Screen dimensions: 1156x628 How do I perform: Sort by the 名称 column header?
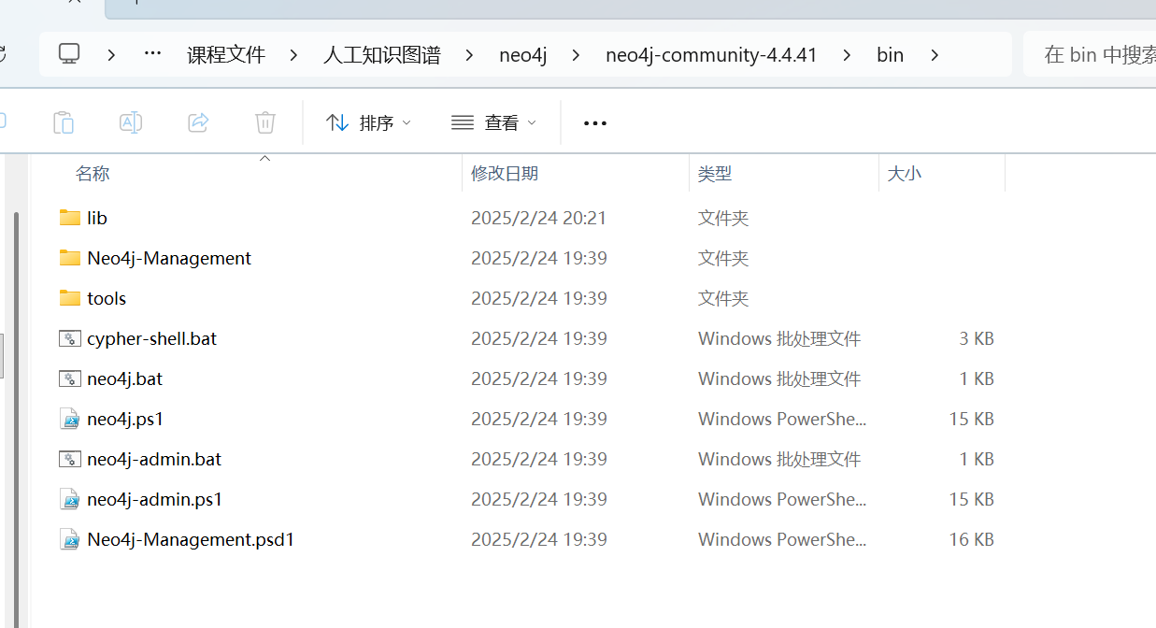(93, 173)
